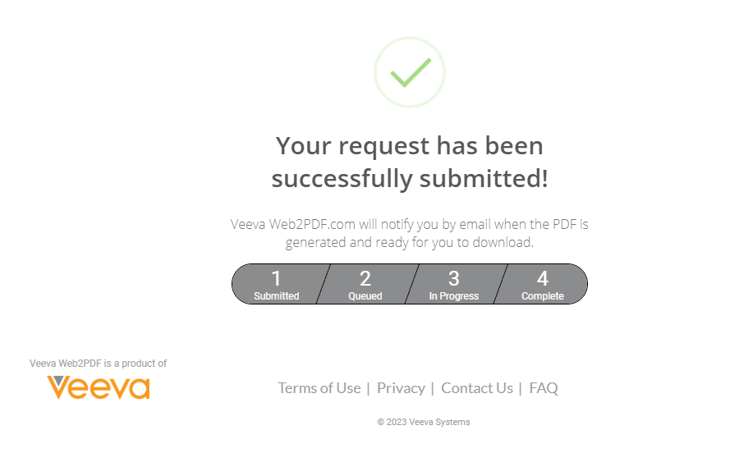Select step number 3 in the progress tracker

coord(453,279)
